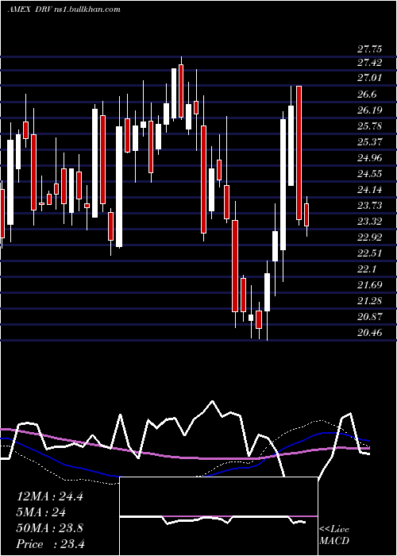The height and width of the screenshot is (556, 397).
Task: Click the 22.92 price axis label
Action: coord(369,237)
